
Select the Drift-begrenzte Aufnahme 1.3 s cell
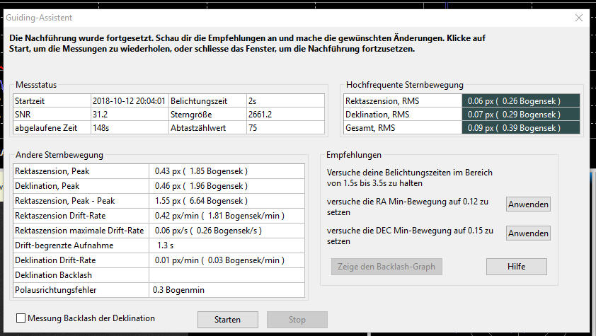coord(227,245)
